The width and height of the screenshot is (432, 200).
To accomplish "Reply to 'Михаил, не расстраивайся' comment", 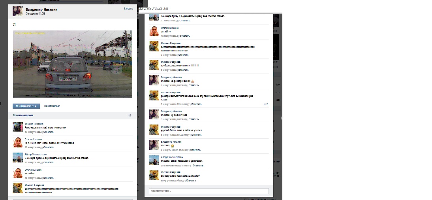I will (x=193, y=85).
